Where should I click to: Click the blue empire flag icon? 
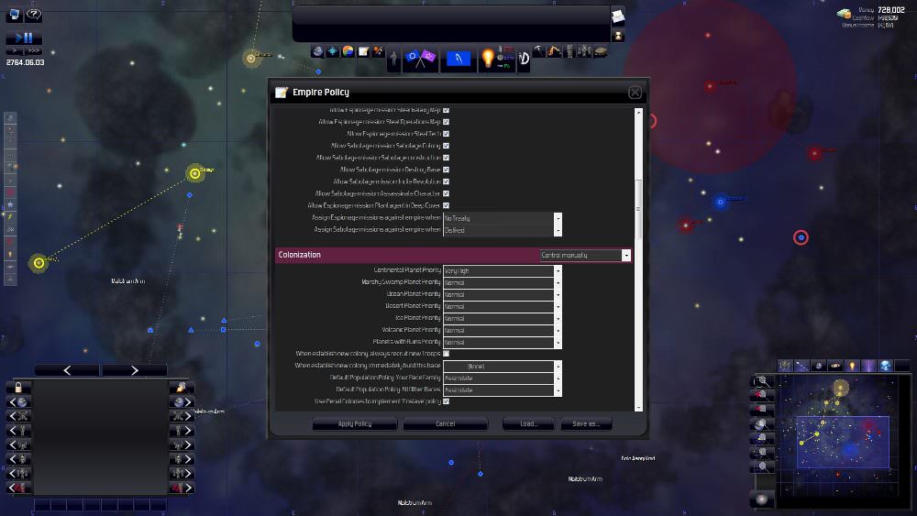pyautogui.click(x=458, y=59)
